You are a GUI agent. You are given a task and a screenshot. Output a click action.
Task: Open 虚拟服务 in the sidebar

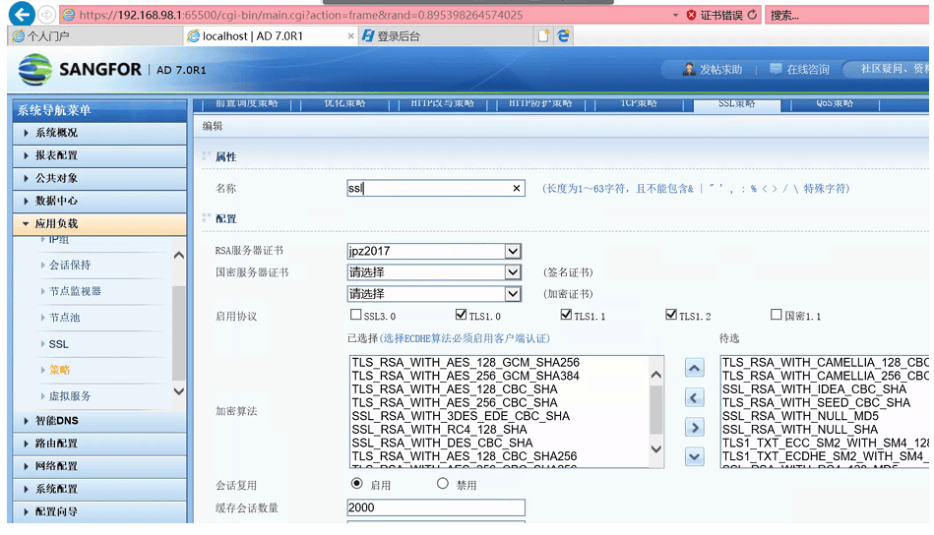coord(70,395)
